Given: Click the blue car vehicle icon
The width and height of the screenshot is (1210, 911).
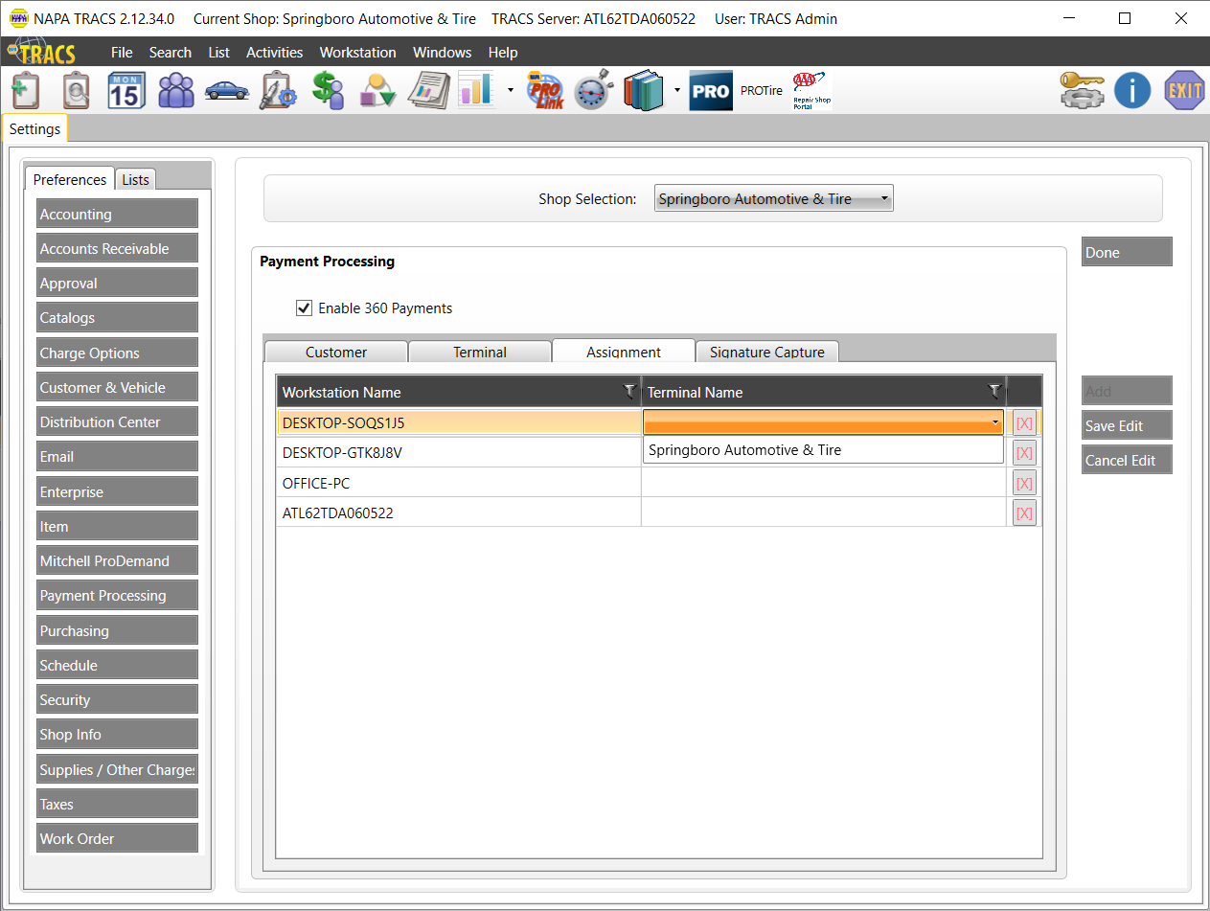Looking at the screenshot, I should coord(227,91).
